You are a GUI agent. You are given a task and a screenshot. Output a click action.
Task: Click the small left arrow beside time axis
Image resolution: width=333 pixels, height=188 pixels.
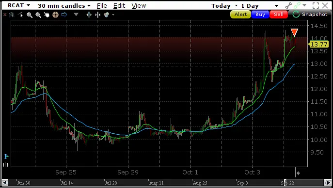[x=298, y=173]
